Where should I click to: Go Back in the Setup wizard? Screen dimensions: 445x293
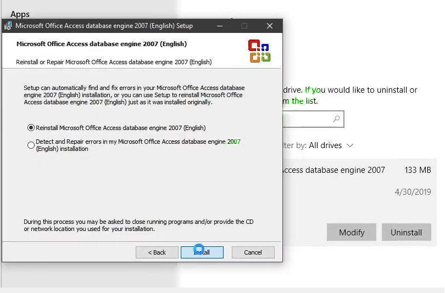pos(157,252)
